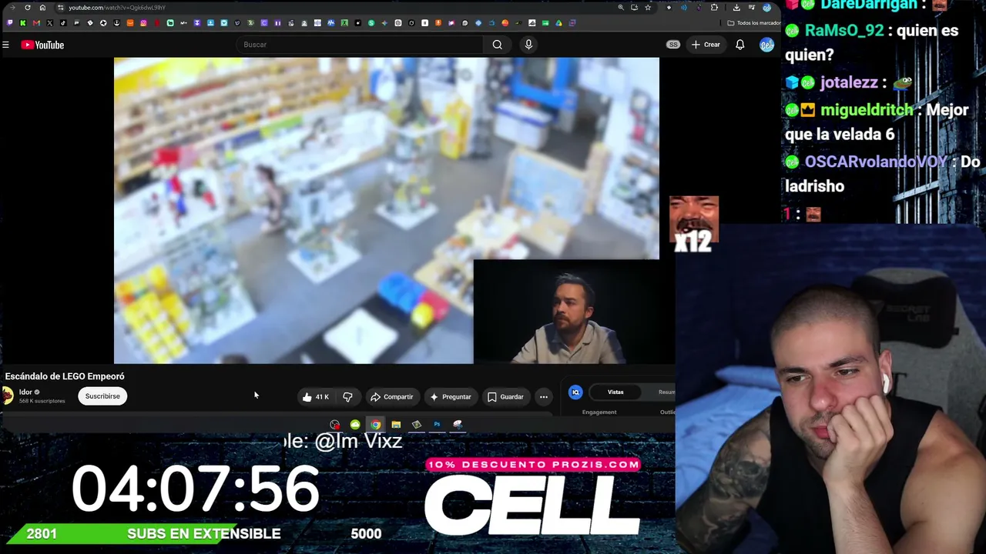Viewport: 986px width, 554px height.
Task: Open the three-dot more actions menu
Action: (x=544, y=397)
